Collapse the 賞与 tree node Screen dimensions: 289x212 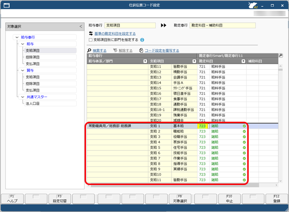click(x=23, y=71)
